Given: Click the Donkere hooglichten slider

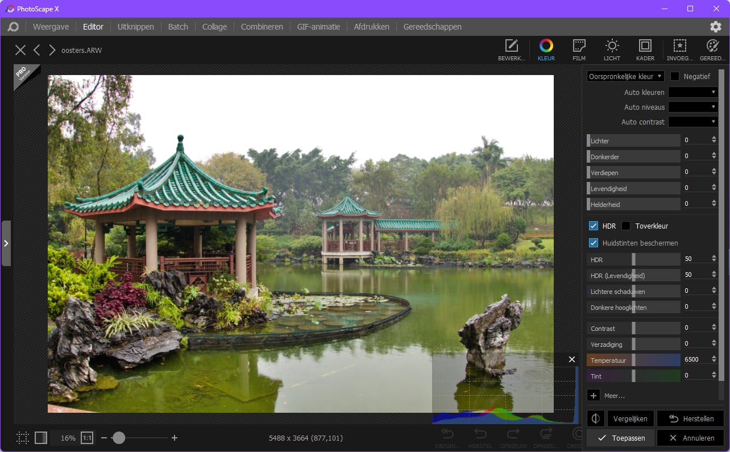Looking at the screenshot, I should tap(634, 307).
